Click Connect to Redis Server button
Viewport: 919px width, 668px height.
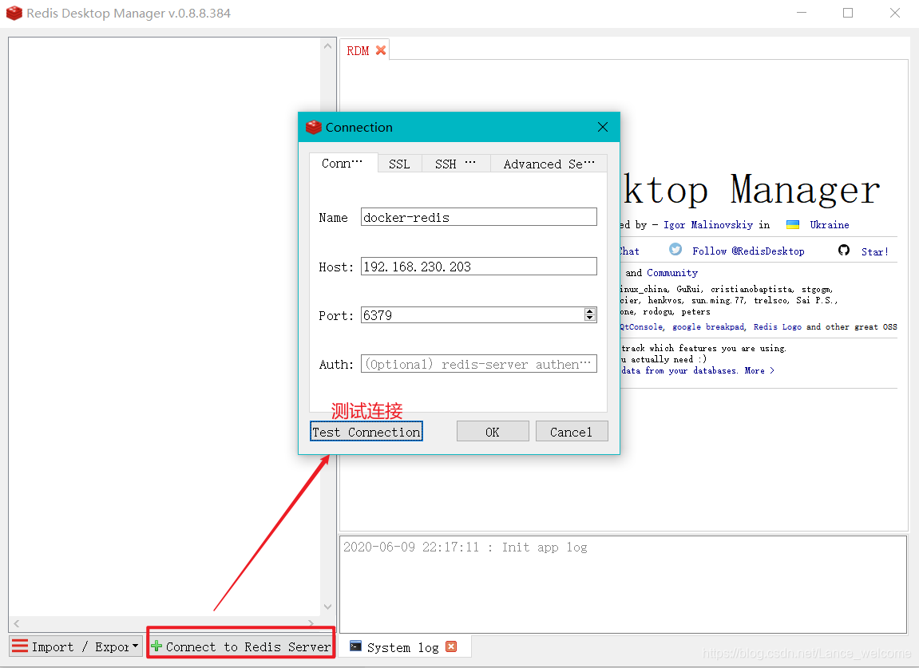coord(241,646)
